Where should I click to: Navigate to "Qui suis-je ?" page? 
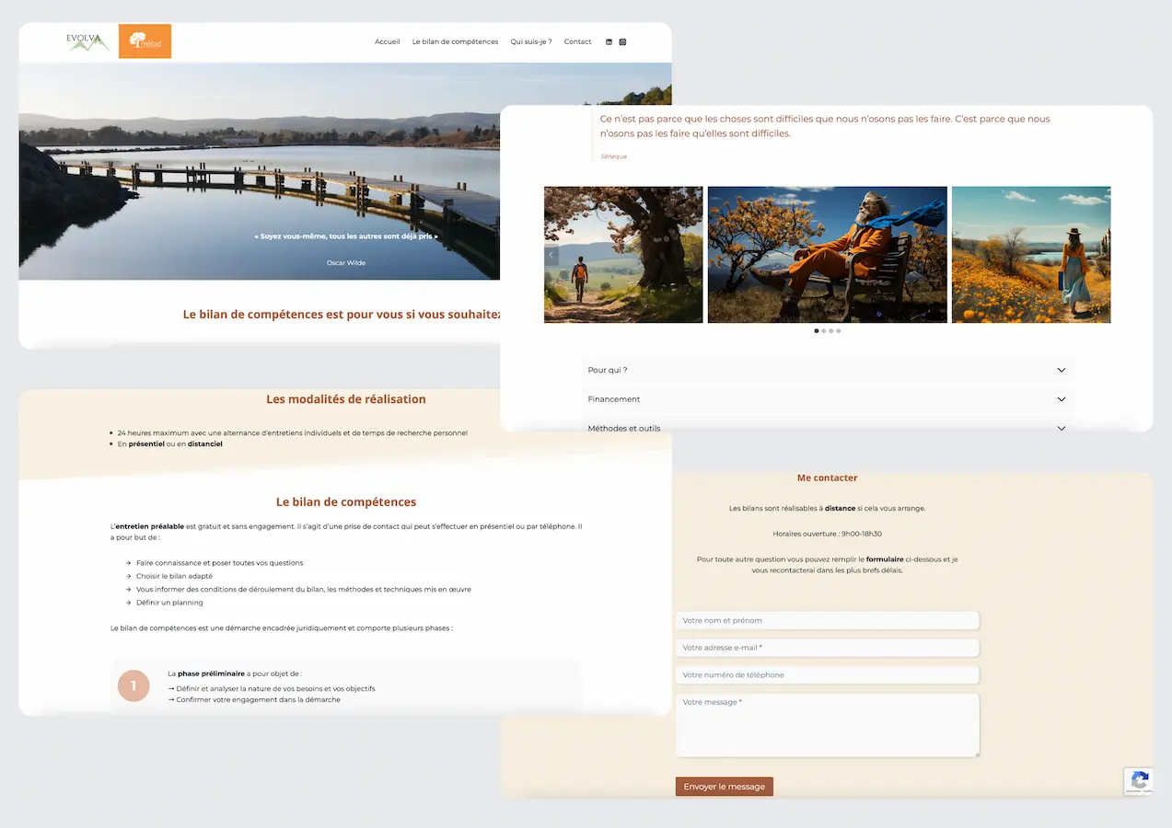pos(531,41)
